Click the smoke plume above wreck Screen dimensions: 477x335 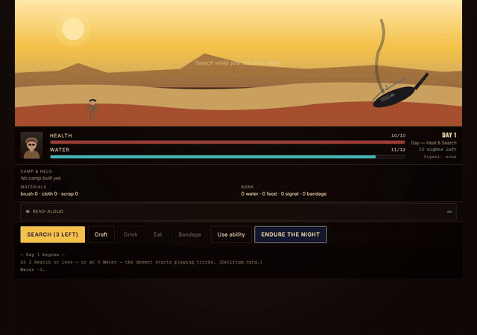pyautogui.click(x=379, y=55)
